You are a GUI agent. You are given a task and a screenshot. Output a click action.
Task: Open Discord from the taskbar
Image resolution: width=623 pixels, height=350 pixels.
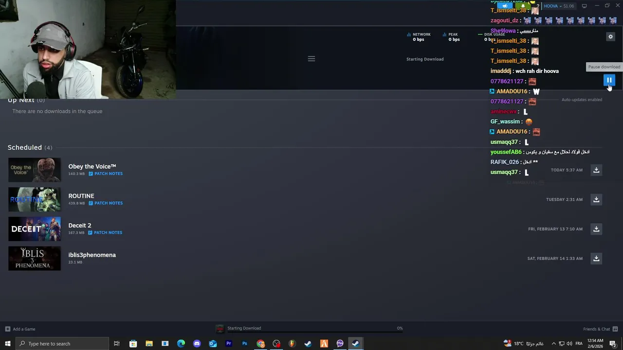click(x=197, y=344)
